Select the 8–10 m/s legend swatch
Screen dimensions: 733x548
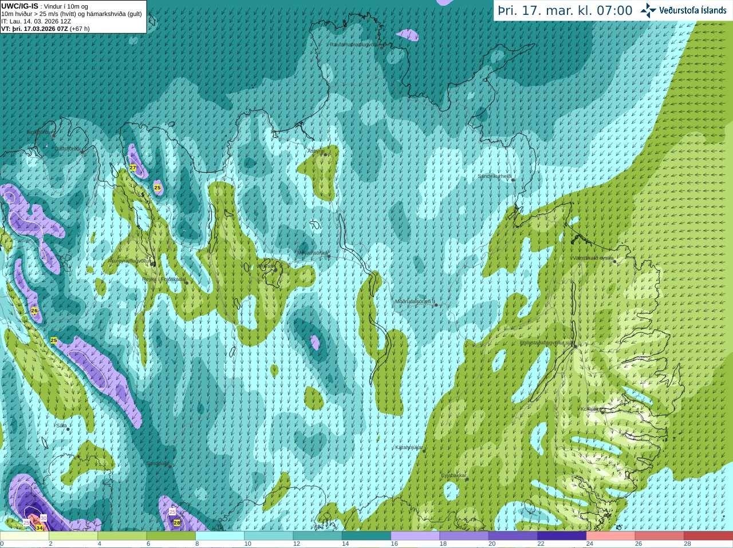pyautogui.click(x=220, y=536)
